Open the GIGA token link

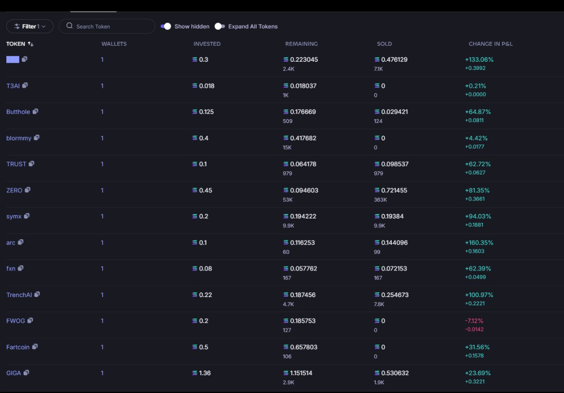(x=14, y=373)
